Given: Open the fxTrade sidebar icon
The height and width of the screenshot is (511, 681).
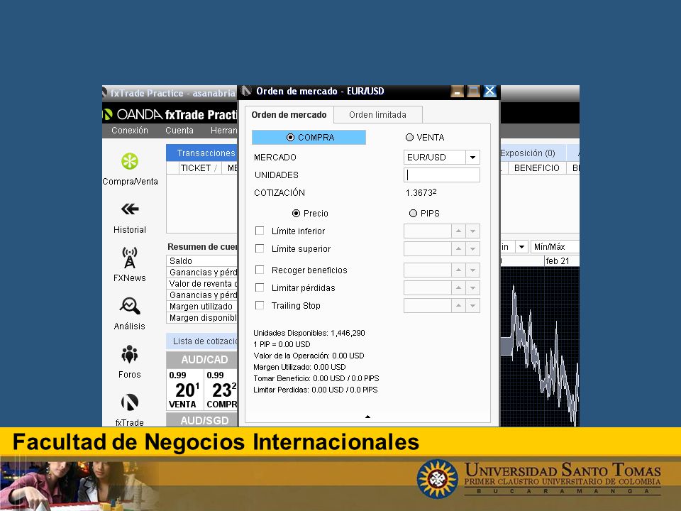Looking at the screenshot, I should [x=129, y=402].
